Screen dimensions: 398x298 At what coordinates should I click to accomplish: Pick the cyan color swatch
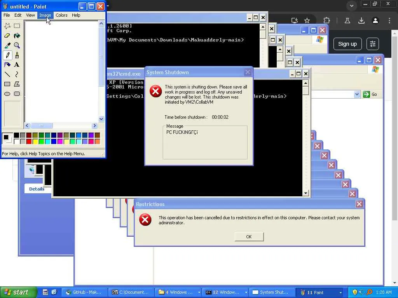47,141
